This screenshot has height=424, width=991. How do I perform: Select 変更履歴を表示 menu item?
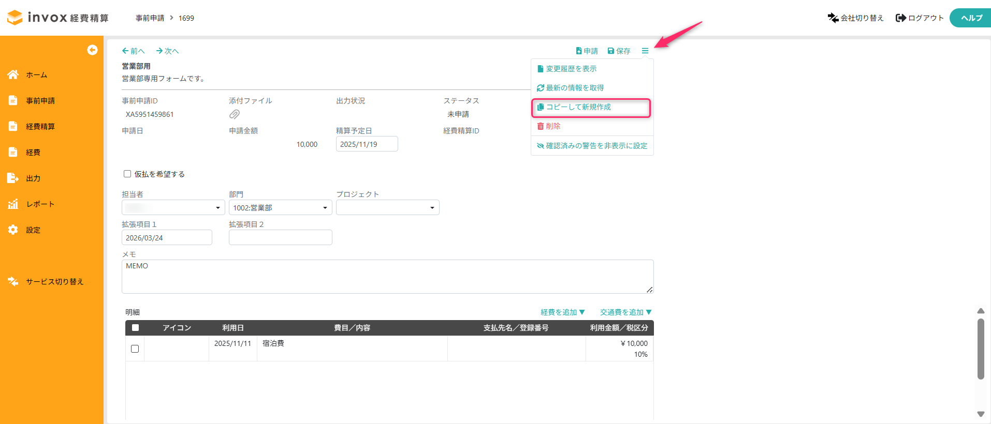(571, 69)
